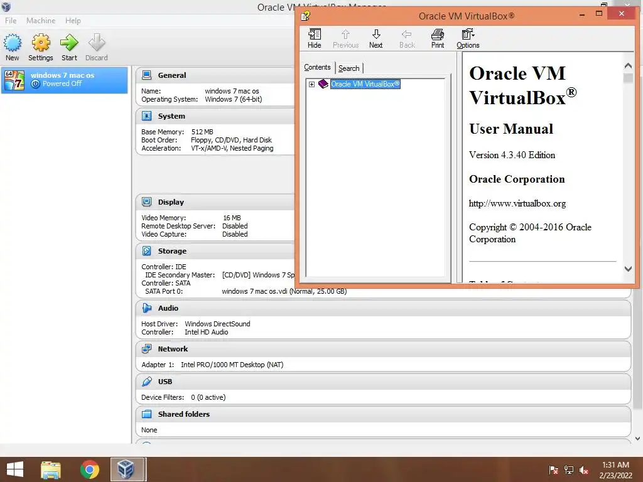Switch to the Search tab
Viewport: 643px width, 482px height.
tap(349, 68)
